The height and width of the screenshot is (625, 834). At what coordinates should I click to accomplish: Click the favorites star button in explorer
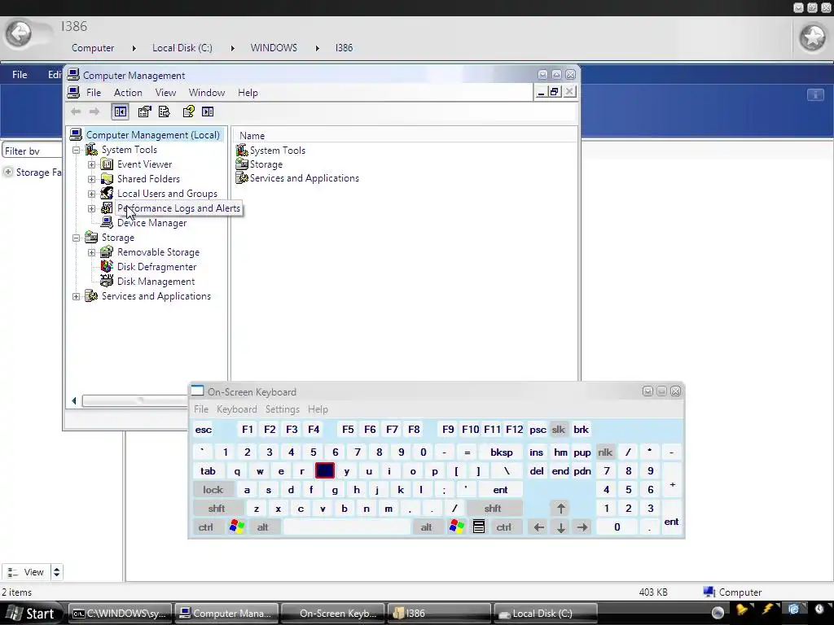[x=813, y=37]
